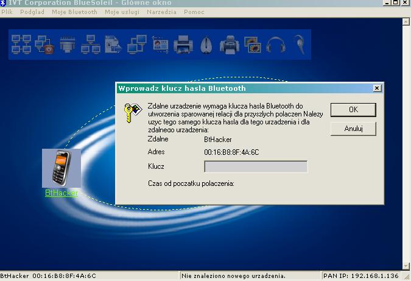Select the AV Headphones service icon
Screen dimensions: 411x281
coord(276,45)
